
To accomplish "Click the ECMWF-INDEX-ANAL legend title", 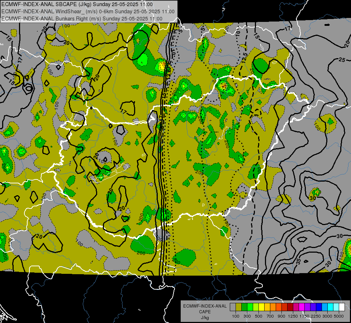I will (205, 306).
